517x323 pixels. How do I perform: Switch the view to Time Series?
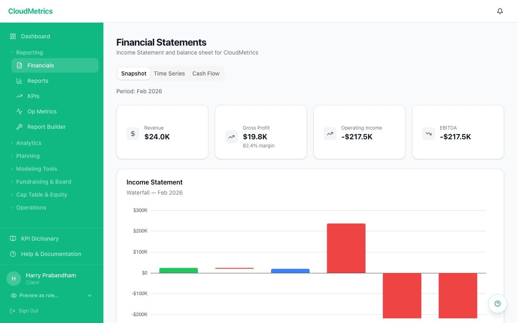(x=169, y=73)
